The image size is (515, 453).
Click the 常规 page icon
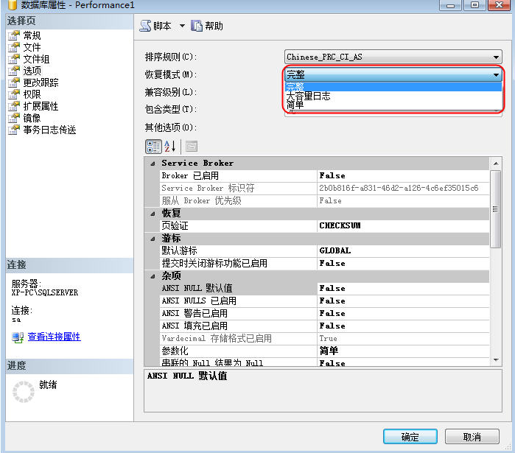(14, 35)
